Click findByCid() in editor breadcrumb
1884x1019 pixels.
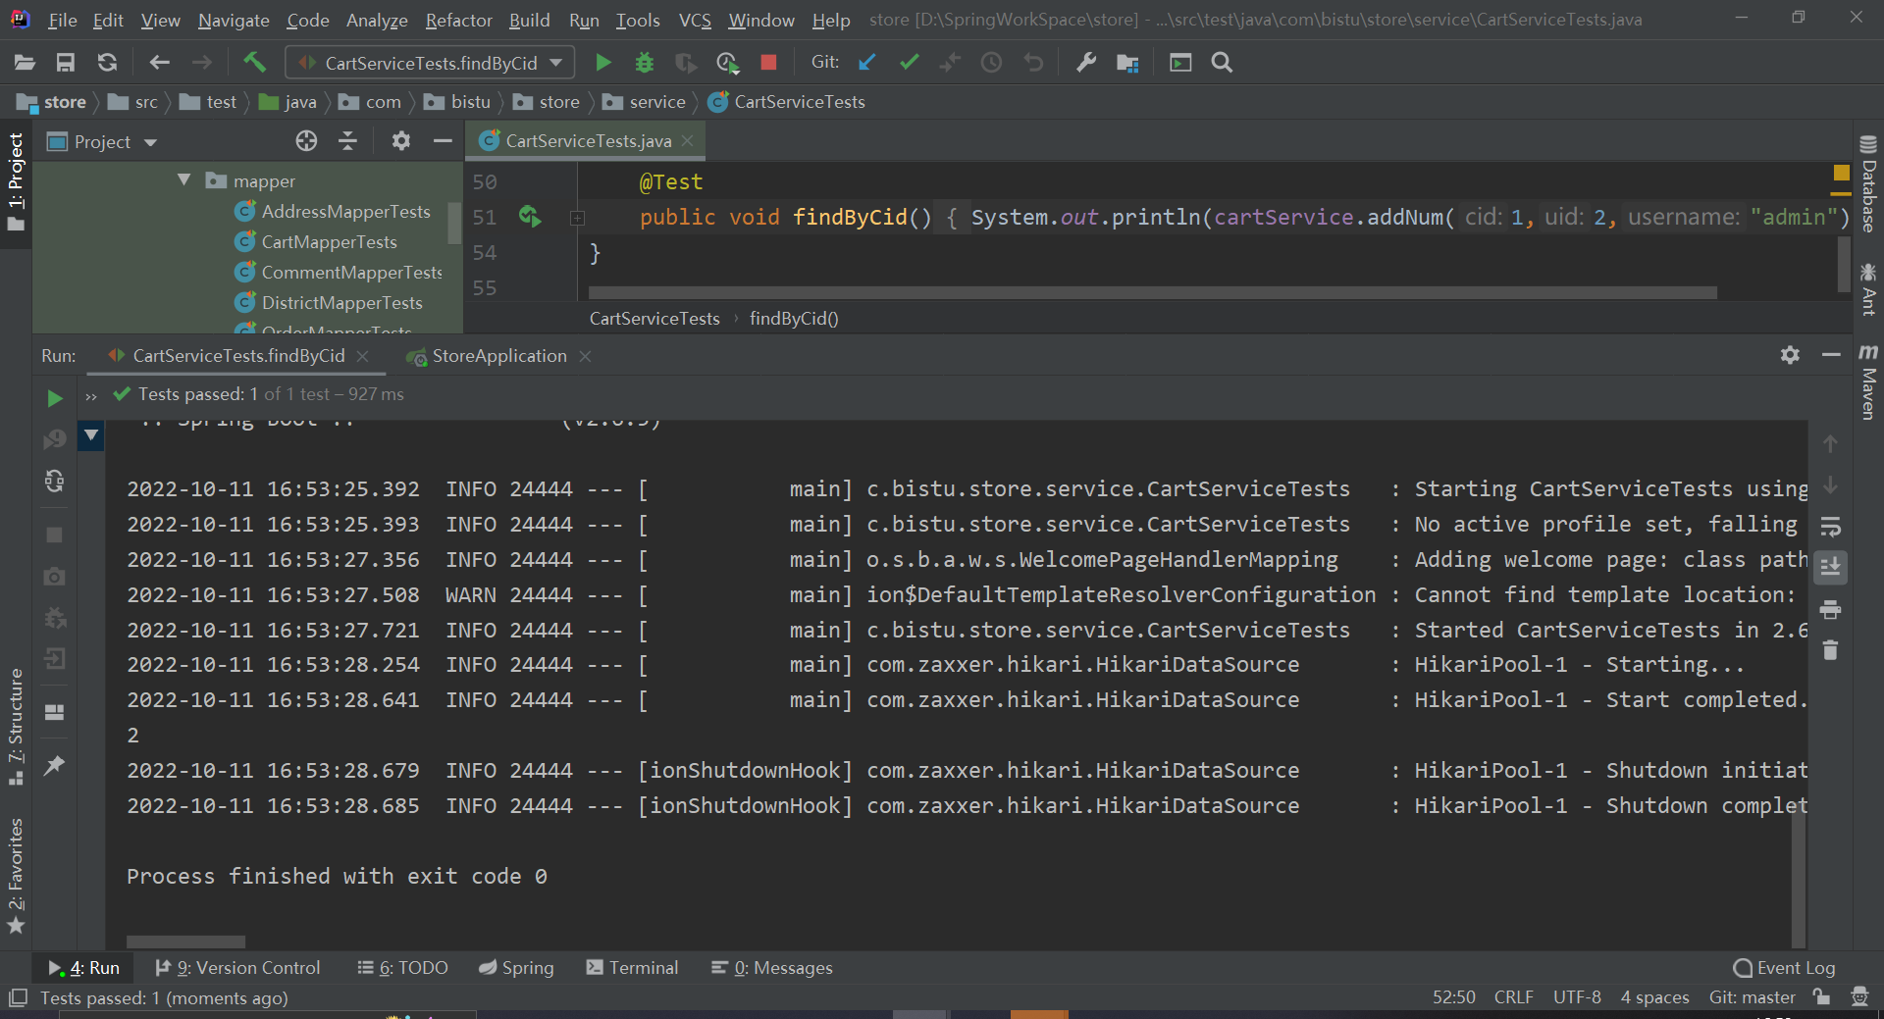point(794,319)
